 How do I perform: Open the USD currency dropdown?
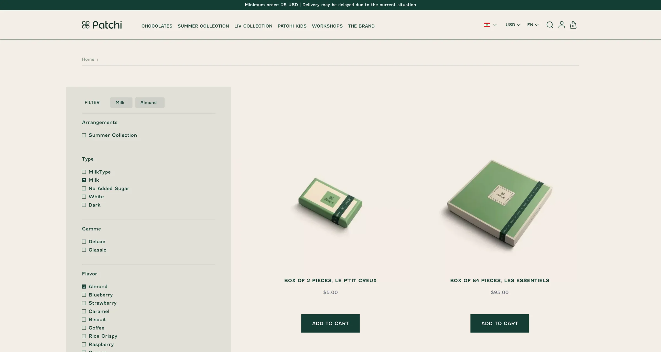point(513,25)
